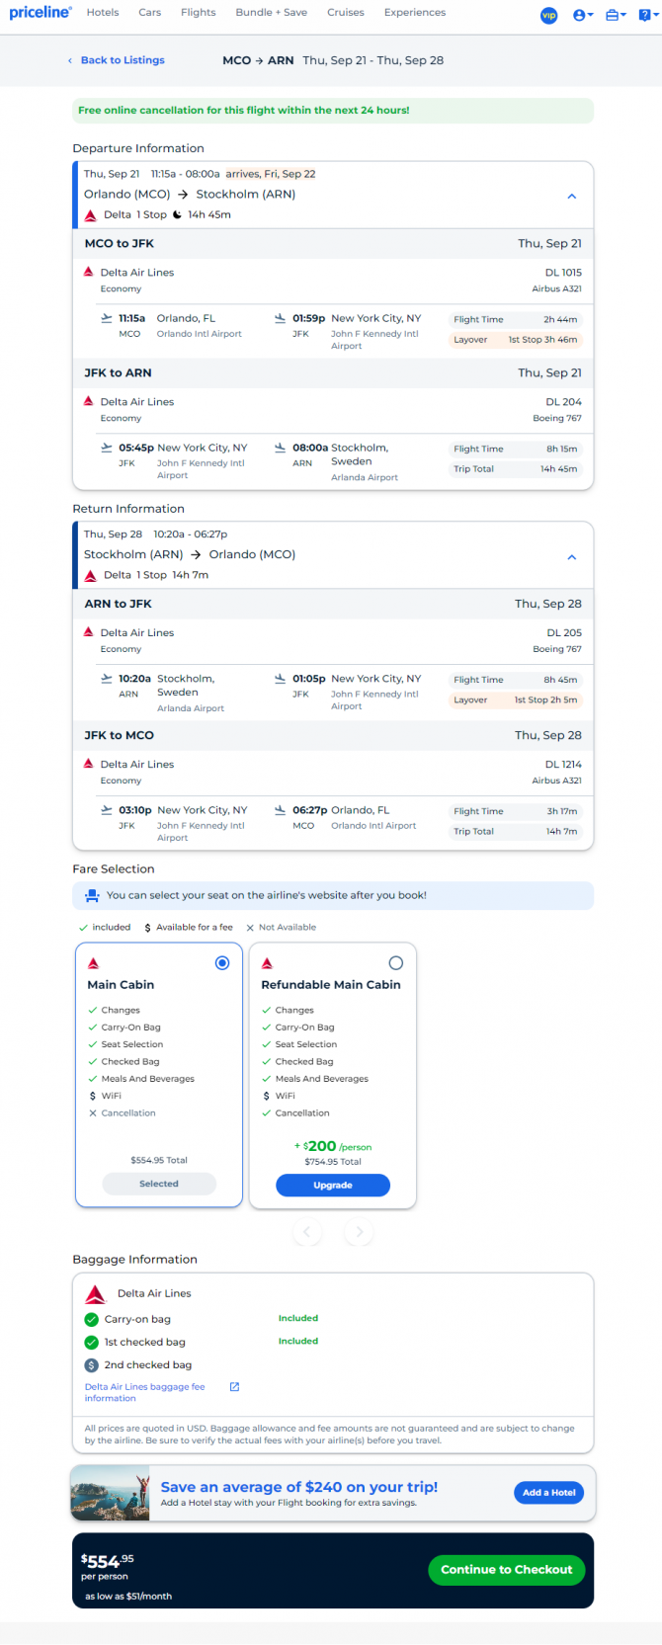This screenshot has width=662, height=1645.
Task: Go to the Cruises menu item
Action: pyautogui.click(x=346, y=13)
